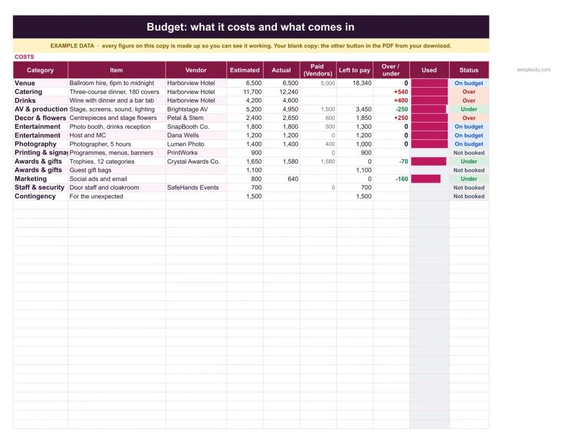Click the COSTS section label
Image resolution: width=572 pixels, height=436 pixels.
click(x=25, y=57)
